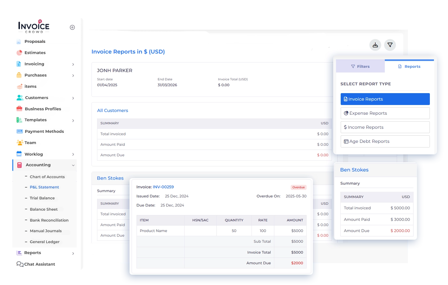Open P&L Statement in Accounting
Viewport: 448px width, 285px height.
[44, 187]
